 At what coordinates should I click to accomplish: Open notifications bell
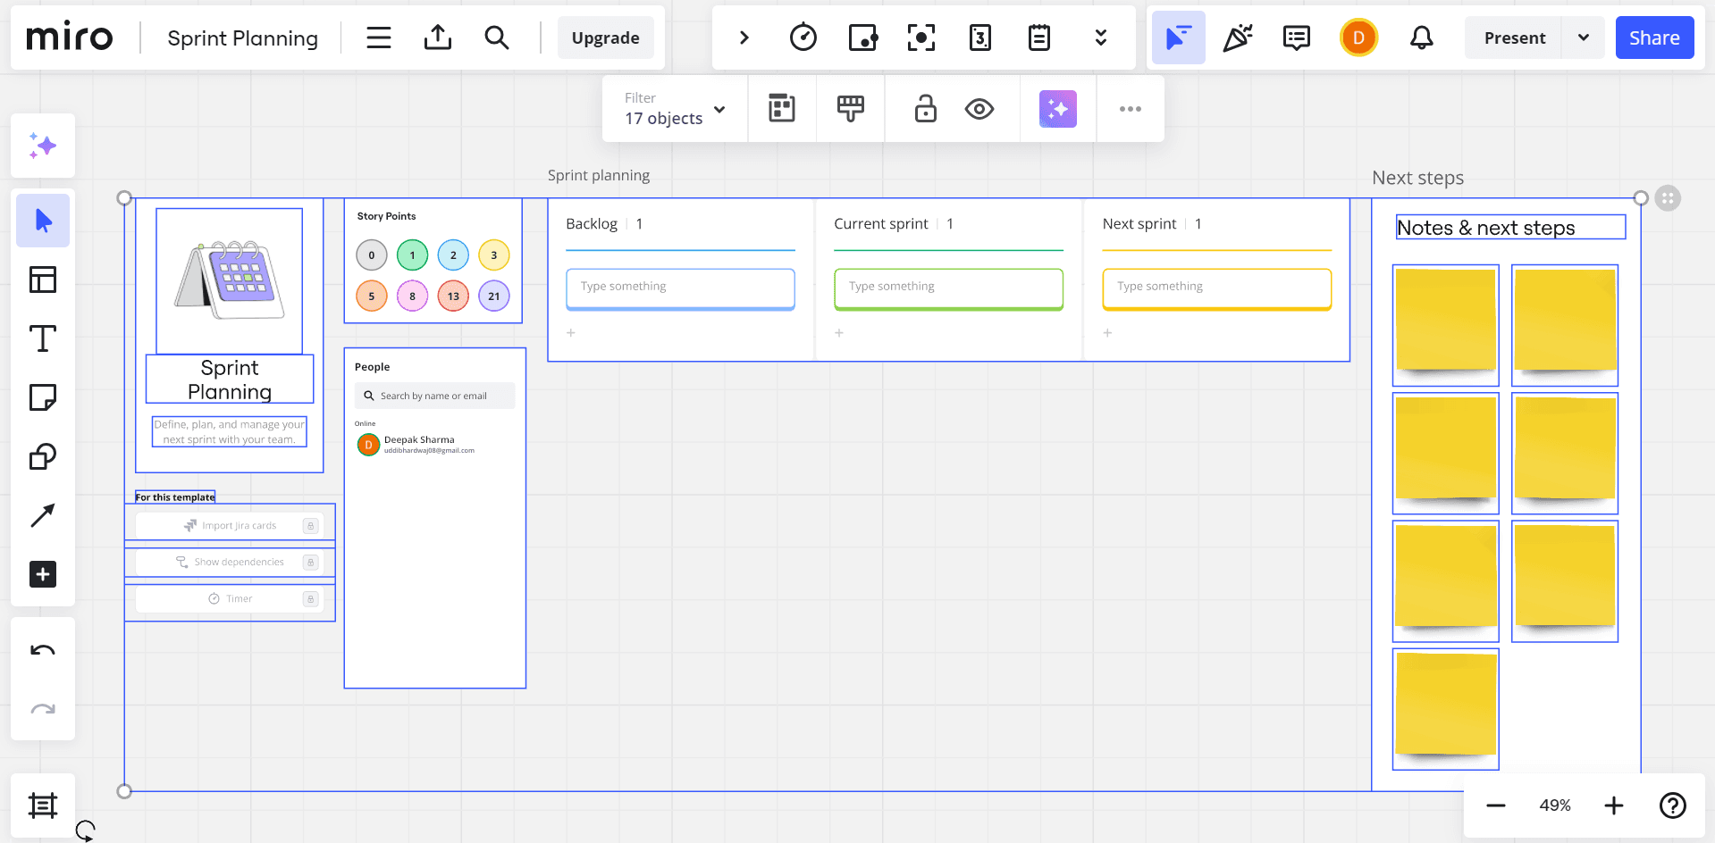[1421, 38]
